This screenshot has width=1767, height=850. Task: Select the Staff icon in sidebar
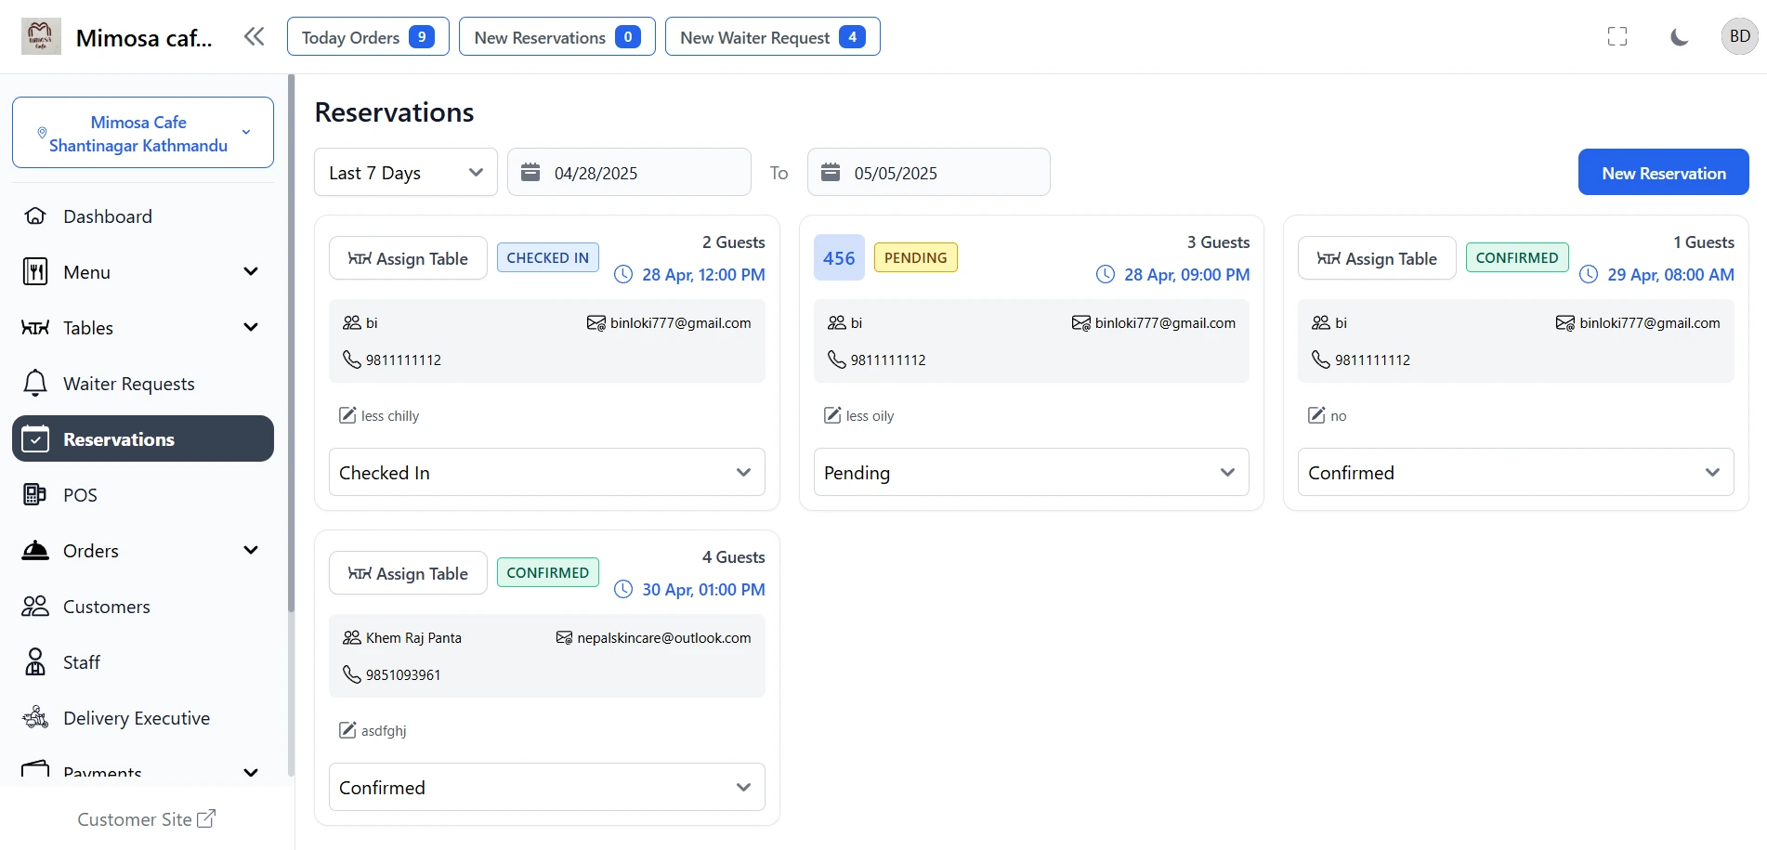(x=34, y=661)
